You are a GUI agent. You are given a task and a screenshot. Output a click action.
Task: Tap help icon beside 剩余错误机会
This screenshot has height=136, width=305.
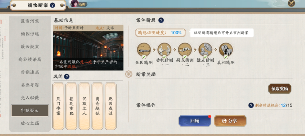251,106
